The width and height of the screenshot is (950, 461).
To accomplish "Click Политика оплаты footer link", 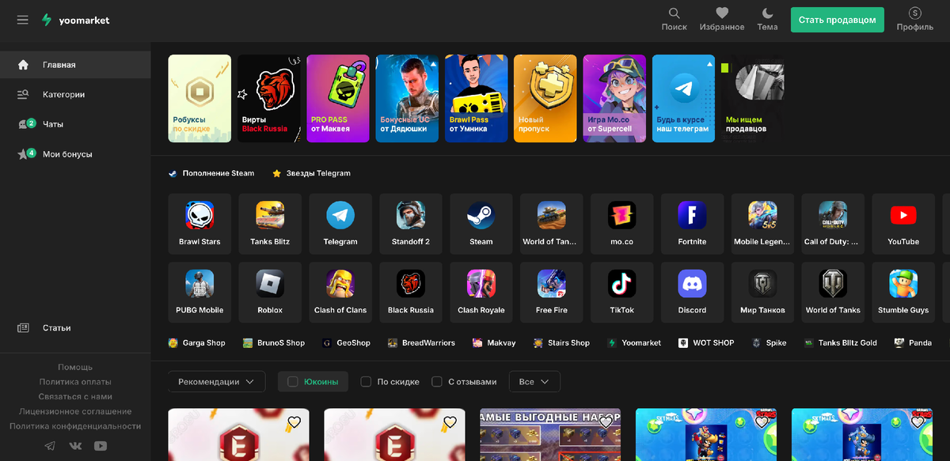I will click(x=75, y=382).
